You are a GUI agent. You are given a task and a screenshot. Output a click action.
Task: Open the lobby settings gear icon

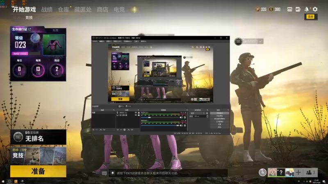tap(315, 9)
